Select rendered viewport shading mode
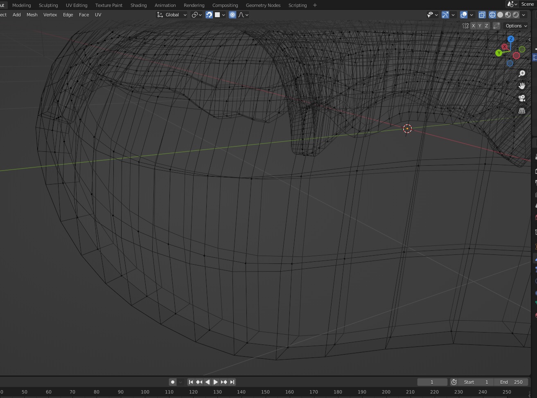 point(516,15)
